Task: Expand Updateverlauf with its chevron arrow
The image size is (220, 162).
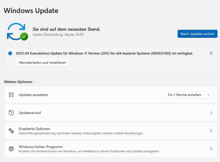Action: 211,113
